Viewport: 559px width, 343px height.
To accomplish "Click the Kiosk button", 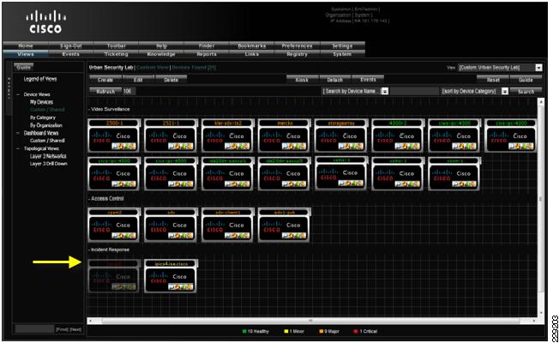I will click(x=302, y=80).
